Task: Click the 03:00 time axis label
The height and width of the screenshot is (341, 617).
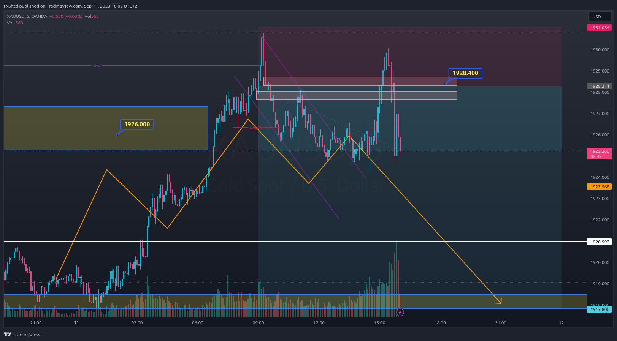Action: click(x=137, y=323)
